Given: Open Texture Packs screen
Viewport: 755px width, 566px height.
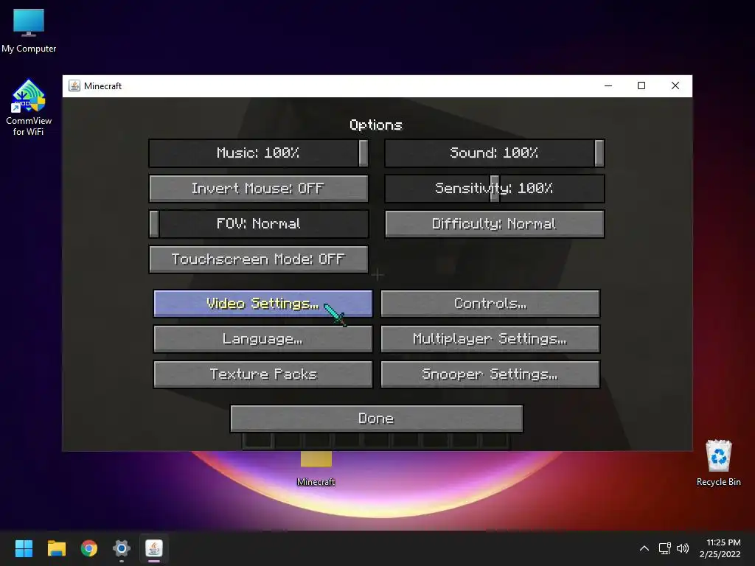Looking at the screenshot, I should (263, 374).
